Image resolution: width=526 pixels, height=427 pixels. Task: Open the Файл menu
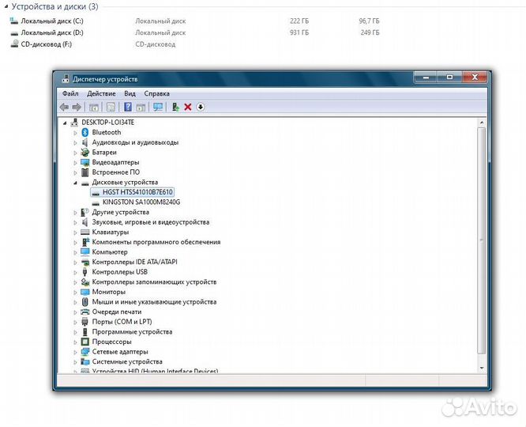click(70, 93)
